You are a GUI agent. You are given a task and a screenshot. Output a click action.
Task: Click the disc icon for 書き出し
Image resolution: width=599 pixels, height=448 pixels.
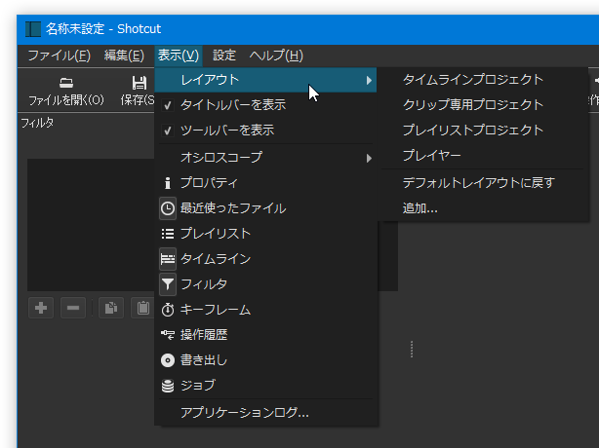[168, 360]
